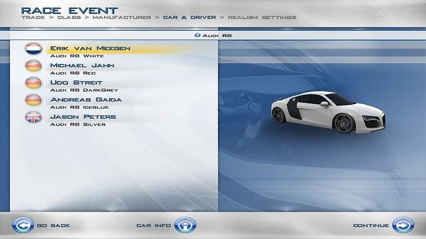Image resolution: width=426 pixels, height=239 pixels.
Task: Go to the Class breadcrumb step
Action: (x=69, y=17)
